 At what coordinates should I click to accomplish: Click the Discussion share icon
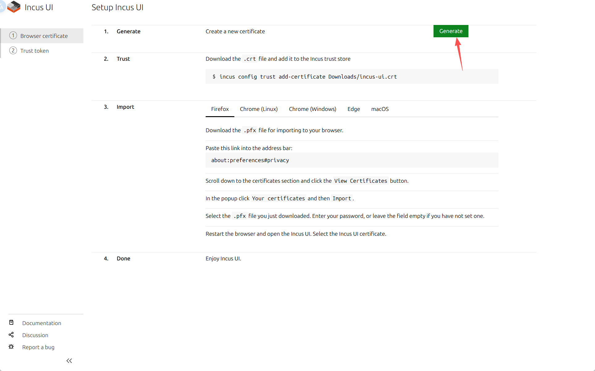pyautogui.click(x=11, y=335)
